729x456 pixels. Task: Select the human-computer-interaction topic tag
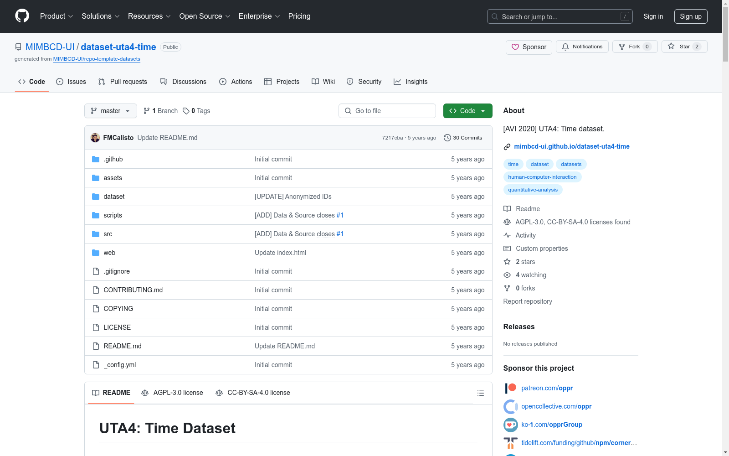(542, 177)
